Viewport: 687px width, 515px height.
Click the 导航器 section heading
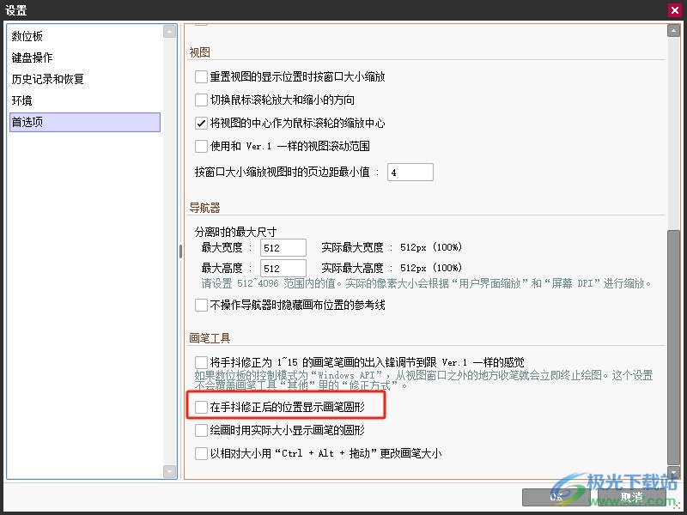click(x=204, y=208)
